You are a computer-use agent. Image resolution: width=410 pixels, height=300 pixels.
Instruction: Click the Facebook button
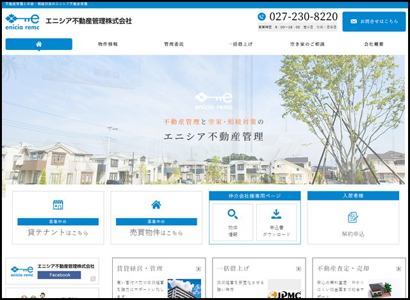59,275
